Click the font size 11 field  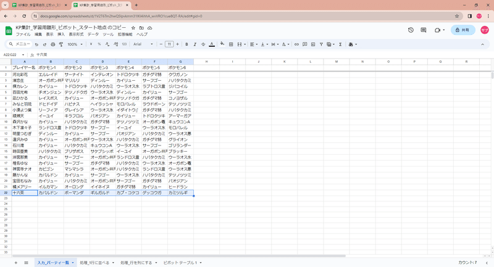(169, 44)
